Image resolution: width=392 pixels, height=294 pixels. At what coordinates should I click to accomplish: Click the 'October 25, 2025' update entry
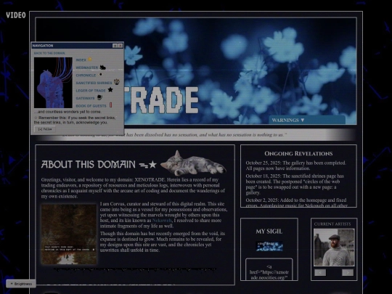tap(296, 166)
